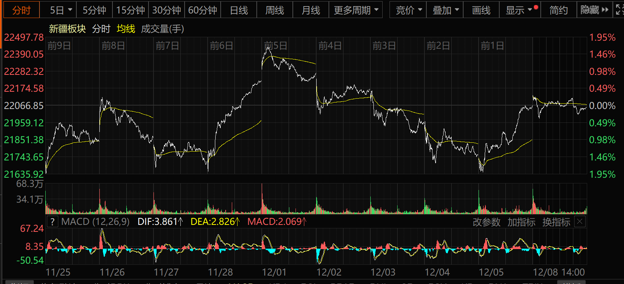Screen dimensions: 624x284
Task: Click 改参数 to edit MACD parameters
Action: pyautogui.click(x=486, y=222)
